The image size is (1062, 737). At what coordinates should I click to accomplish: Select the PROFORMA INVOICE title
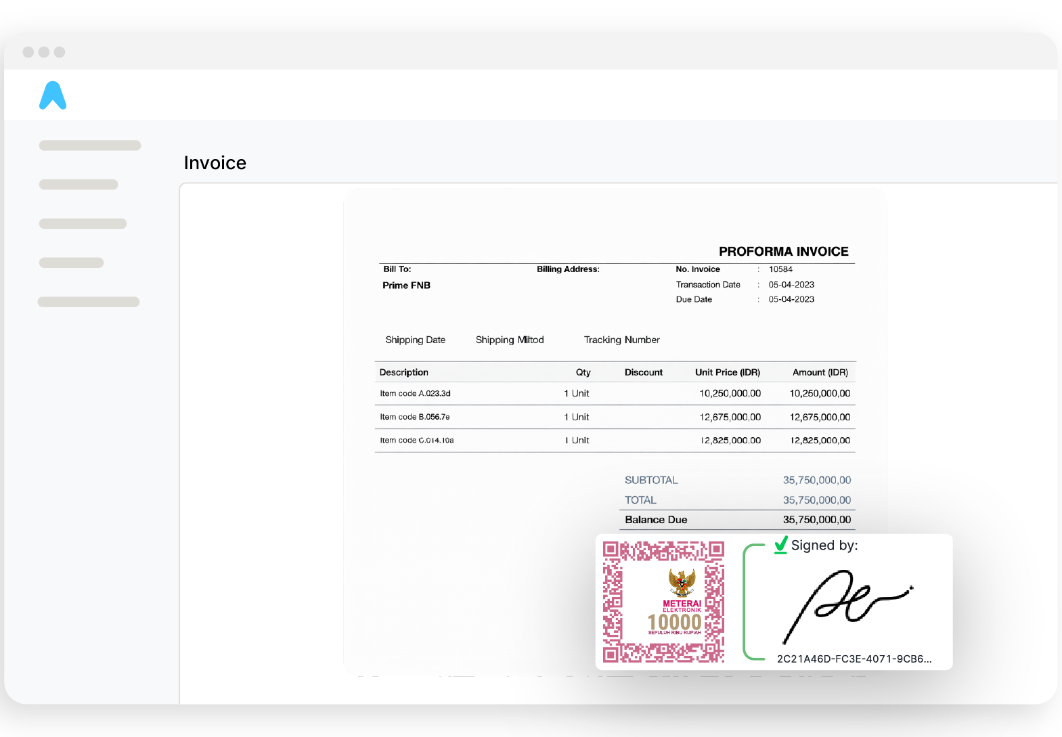783,252
